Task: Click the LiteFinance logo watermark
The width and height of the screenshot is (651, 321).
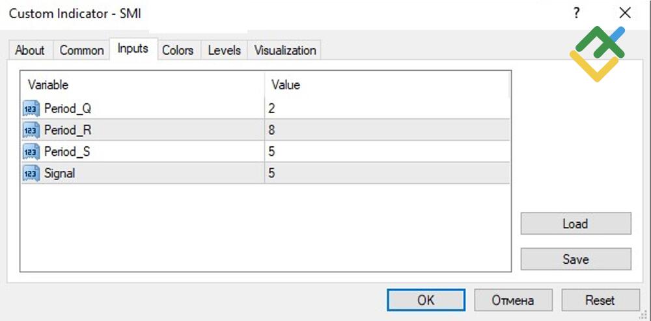Action: point(597,54)
